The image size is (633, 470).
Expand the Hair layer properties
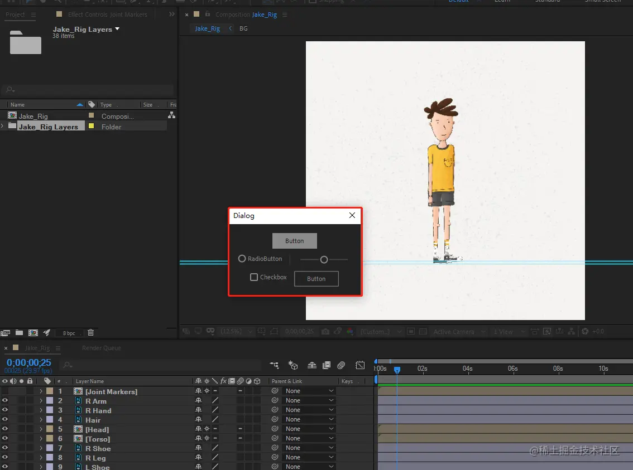(41, 420)
